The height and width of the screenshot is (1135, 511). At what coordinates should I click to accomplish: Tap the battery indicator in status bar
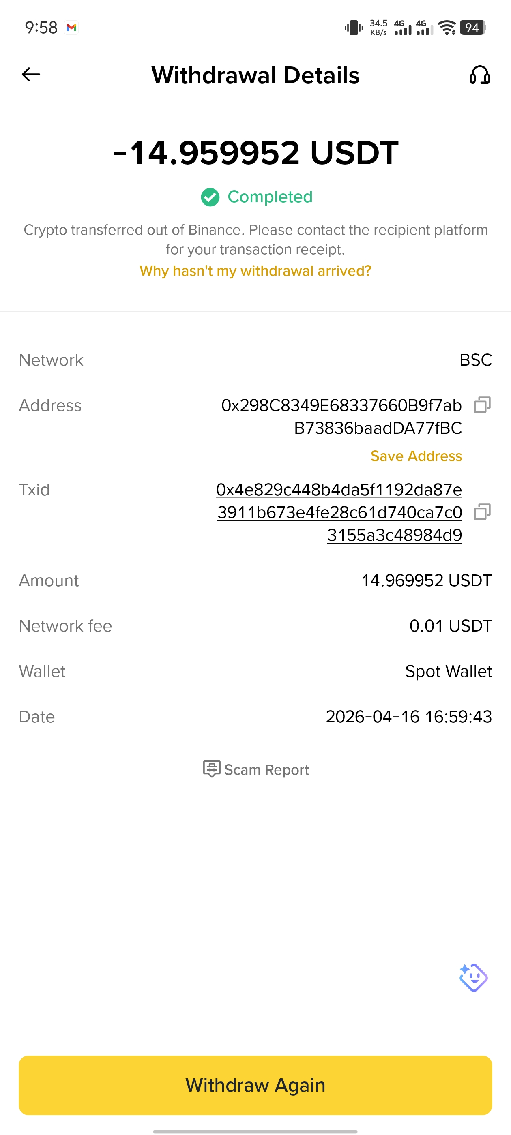click(x=472, y=28)
